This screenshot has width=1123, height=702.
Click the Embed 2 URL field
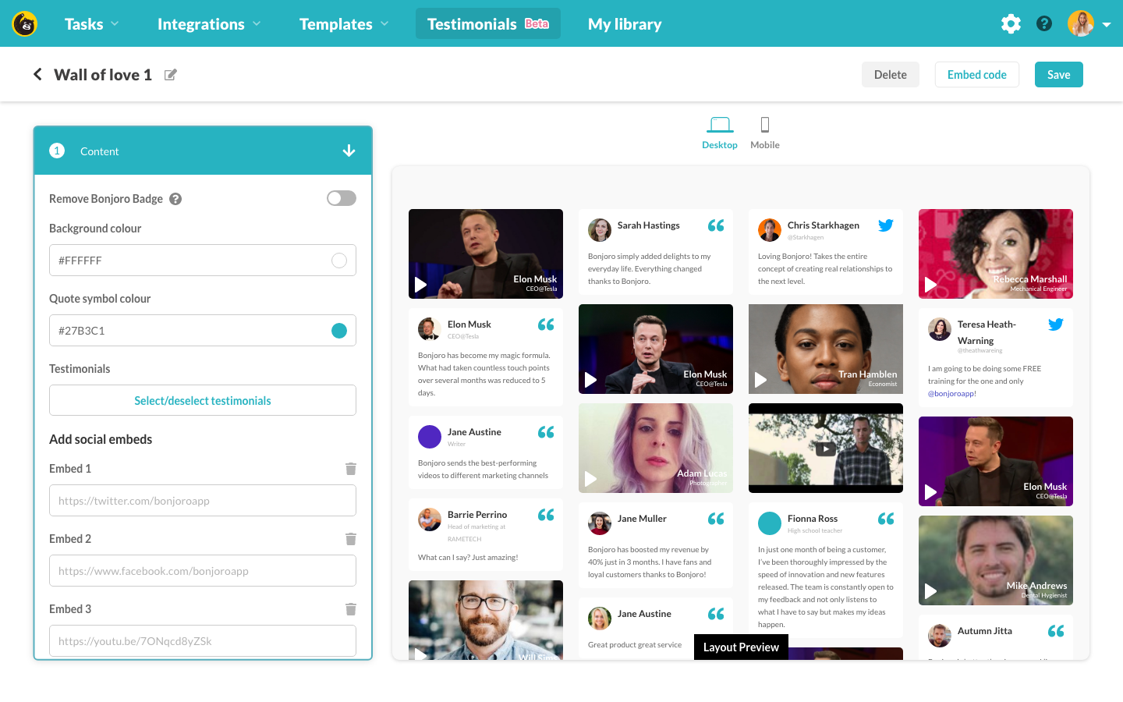click(x=203, y=571)
